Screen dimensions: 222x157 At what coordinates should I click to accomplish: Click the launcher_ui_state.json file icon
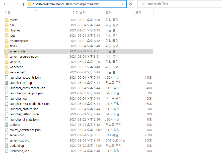click(7, 120)
